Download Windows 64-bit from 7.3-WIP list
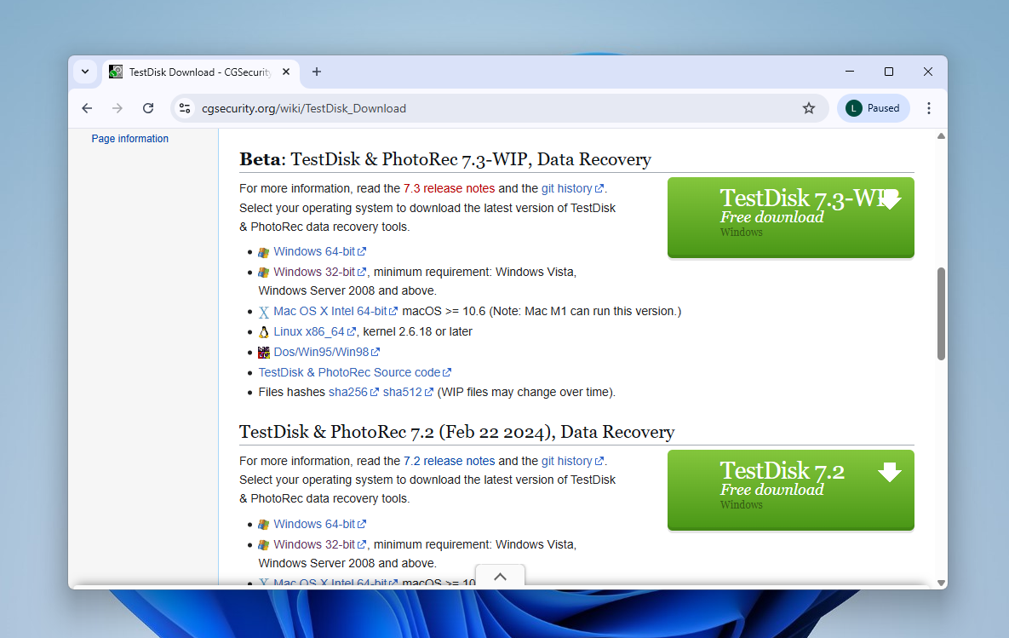 point(319,252)
